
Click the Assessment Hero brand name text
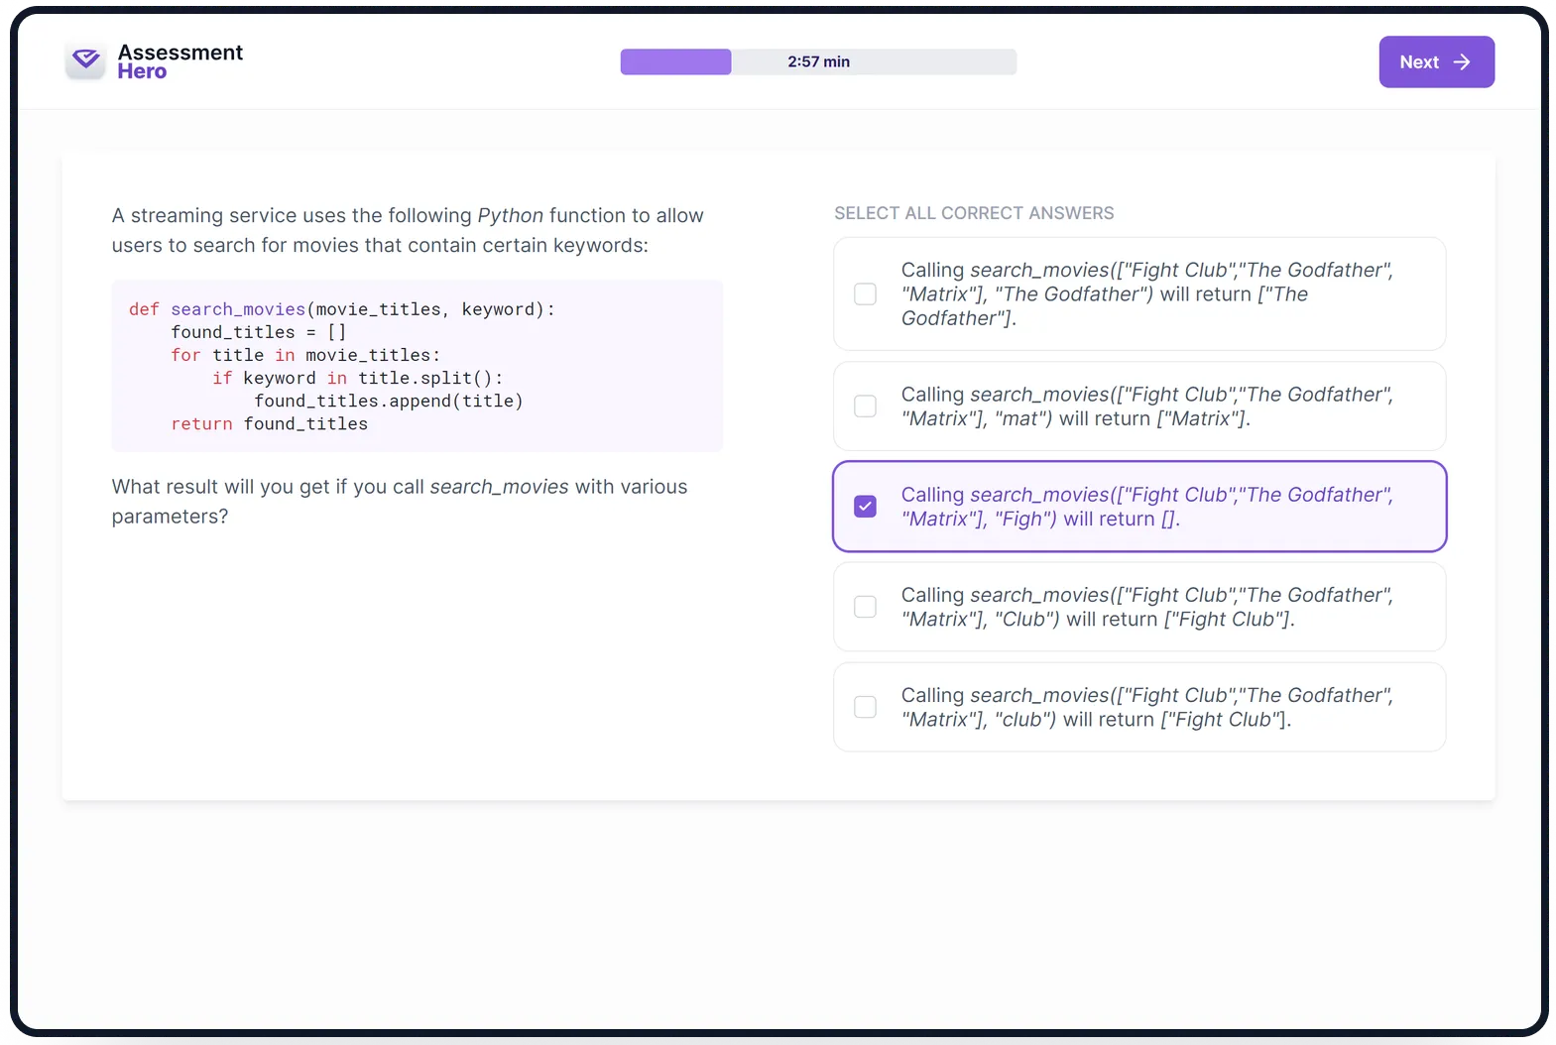(x=180, y=61)
